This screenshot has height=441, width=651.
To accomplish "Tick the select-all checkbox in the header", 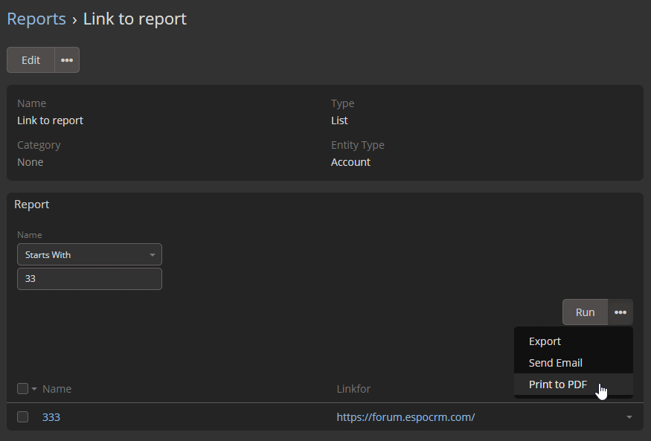I will tap(22, 389).
